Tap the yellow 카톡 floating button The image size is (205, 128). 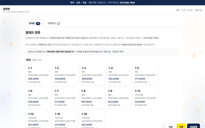pos(181,126)
